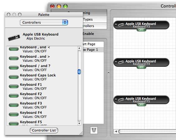Click the 'Keyboard . and >' entry text
Viewport: 176px width, 140px height.
pyautogui.click(x=35, y=56)
